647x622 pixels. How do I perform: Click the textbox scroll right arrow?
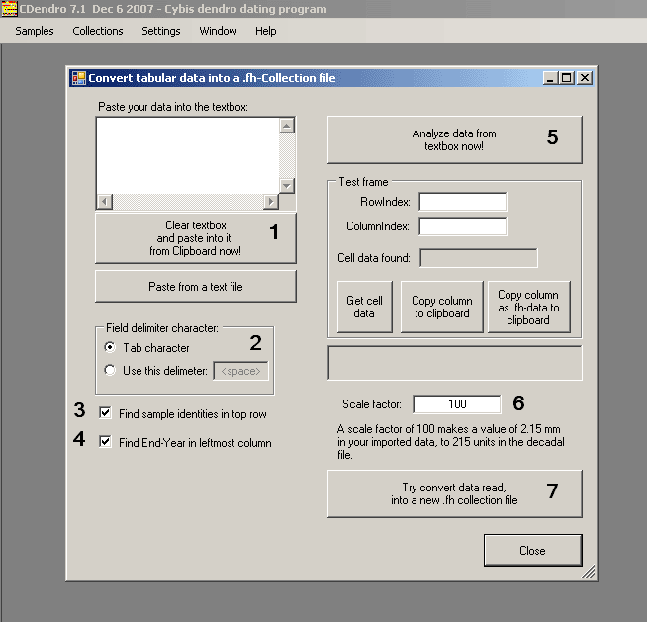271,202
